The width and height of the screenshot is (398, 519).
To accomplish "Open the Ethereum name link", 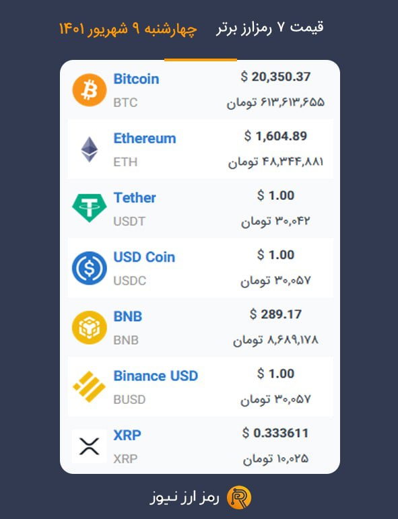I will (x=145, y=139).
